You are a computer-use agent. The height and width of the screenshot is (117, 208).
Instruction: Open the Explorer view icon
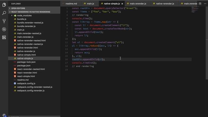(x=4, y=5)
